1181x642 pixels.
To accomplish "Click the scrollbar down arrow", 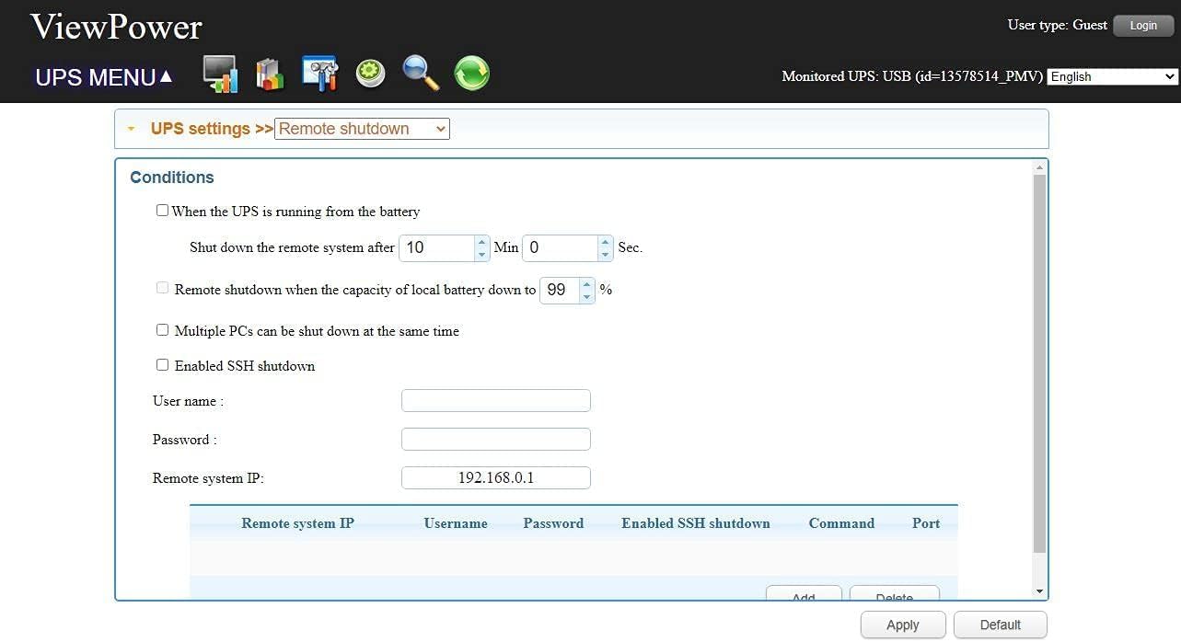I will click(1039, 591).
